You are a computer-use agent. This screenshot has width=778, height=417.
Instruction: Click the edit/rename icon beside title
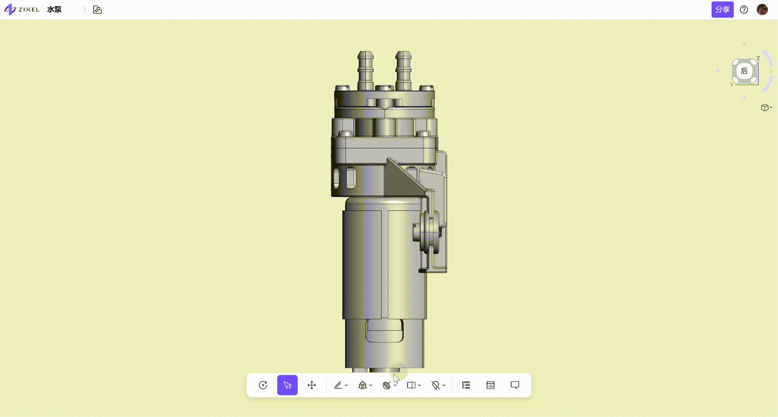point(97,9)
